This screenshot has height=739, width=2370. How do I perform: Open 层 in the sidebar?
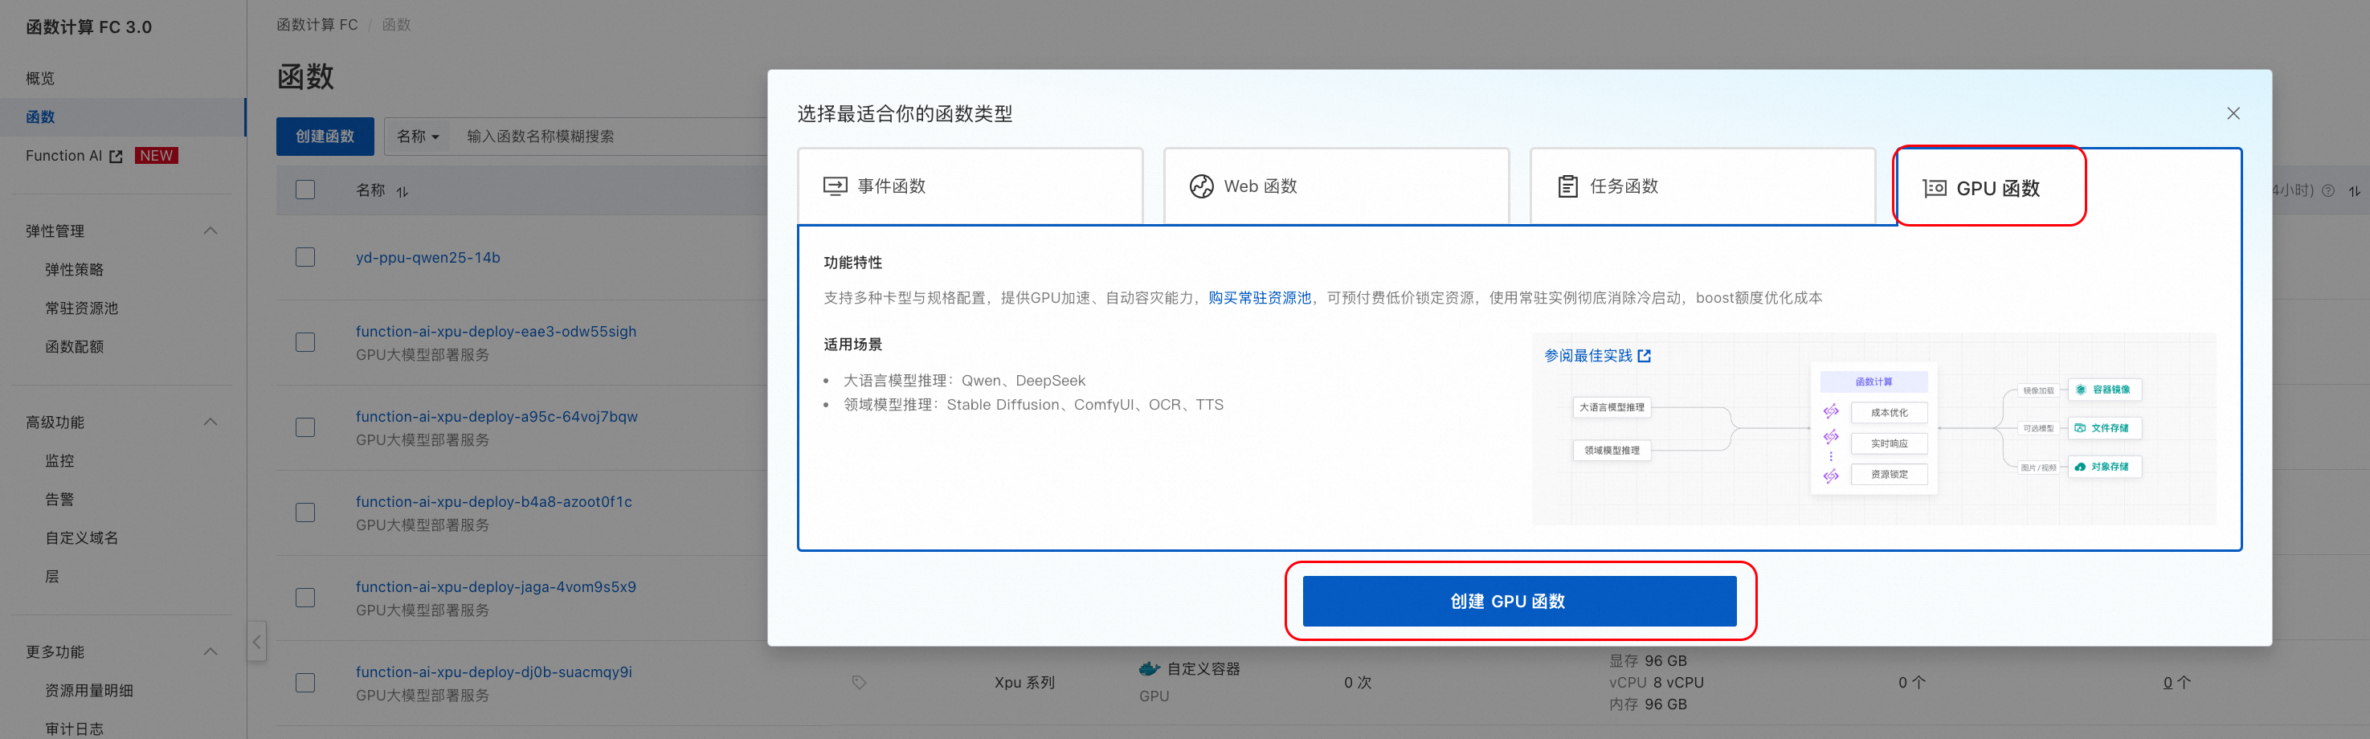[x=52, y=577]
